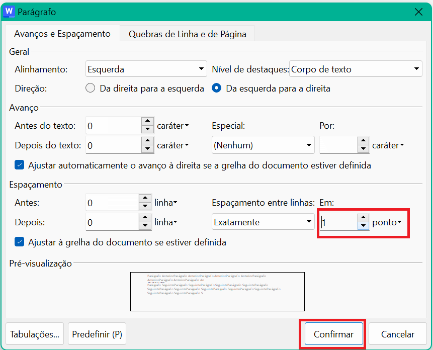Change units via the caráter dropdown beside Antes do texto
This screenshot has height=350, width=433.
(x=174, y=126)
